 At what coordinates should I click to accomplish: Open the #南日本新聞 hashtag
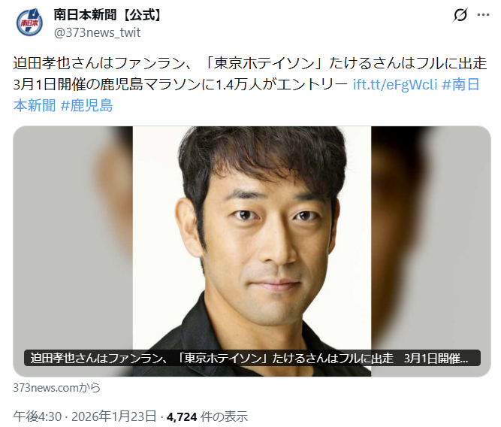pos(246,95)
